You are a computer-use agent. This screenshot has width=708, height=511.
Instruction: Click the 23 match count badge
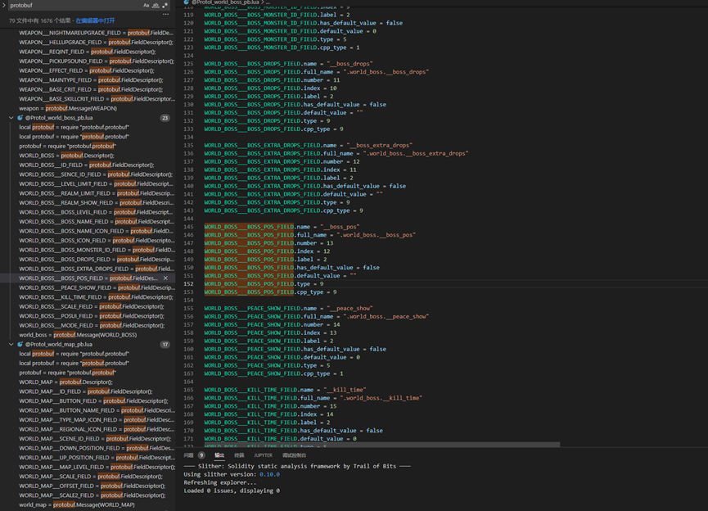pyautogui.click(x=165, y=118)
